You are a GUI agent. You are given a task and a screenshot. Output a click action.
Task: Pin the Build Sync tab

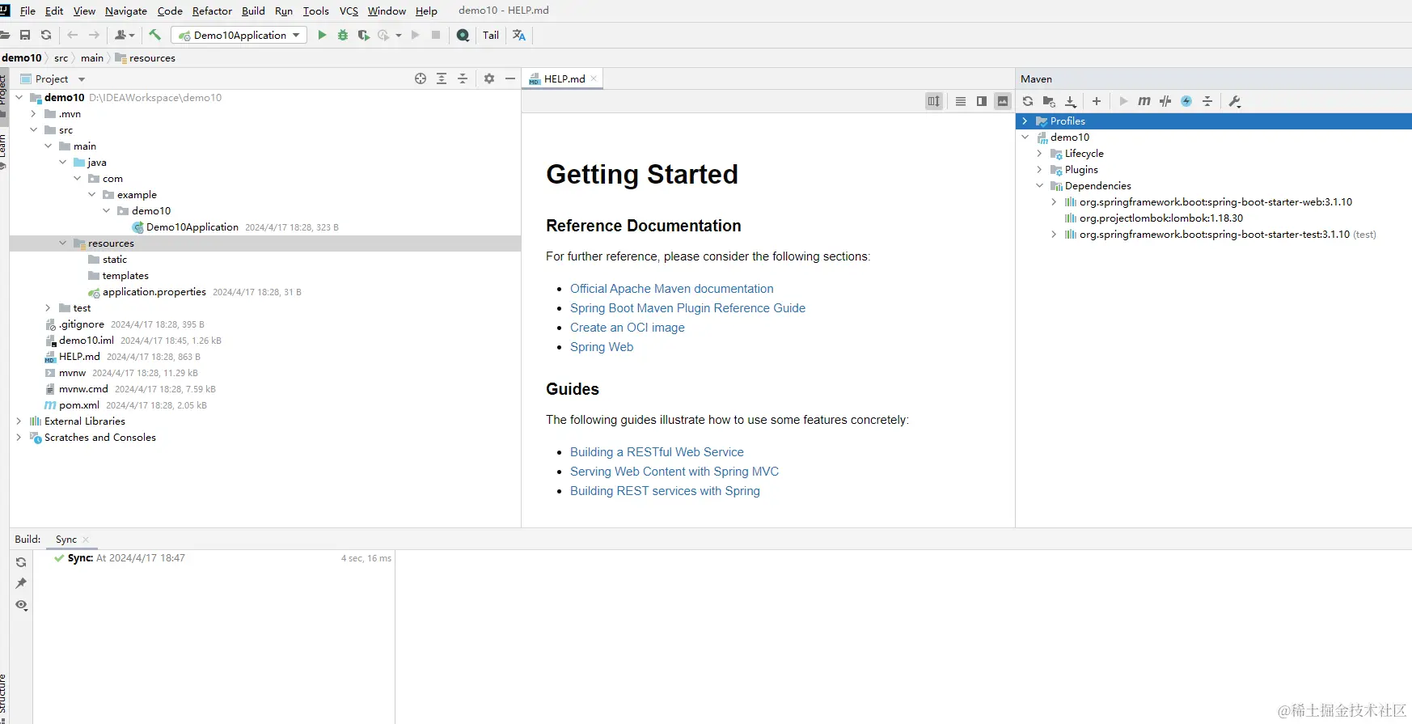[21, 583]
